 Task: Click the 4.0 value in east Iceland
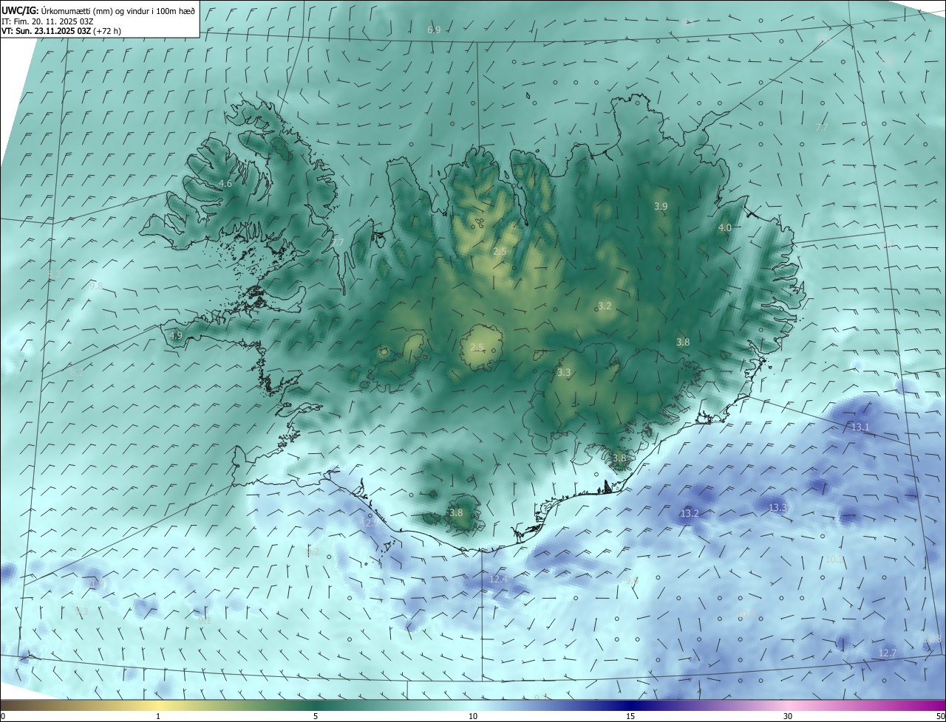725,228
